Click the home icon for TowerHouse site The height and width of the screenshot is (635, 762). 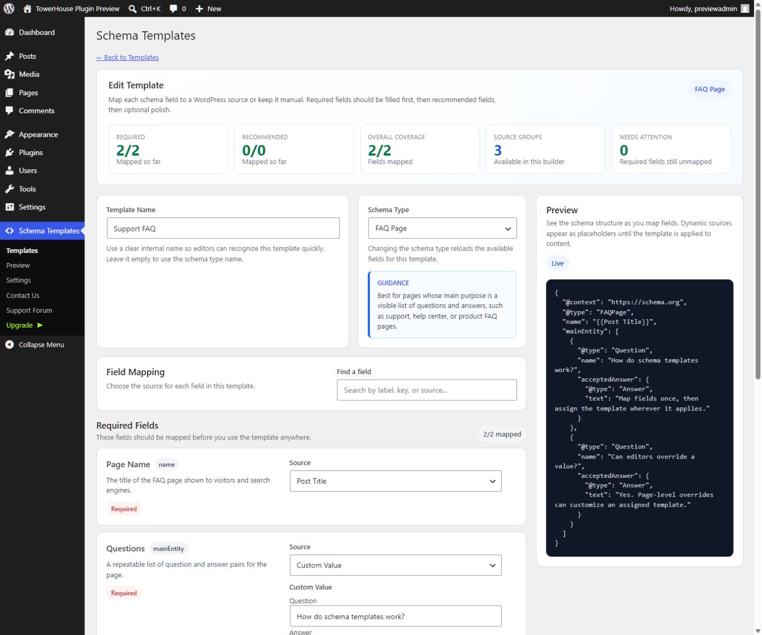[x=27, y=9]
